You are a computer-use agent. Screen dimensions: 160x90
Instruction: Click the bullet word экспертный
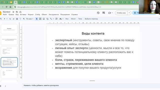(63, 40)
